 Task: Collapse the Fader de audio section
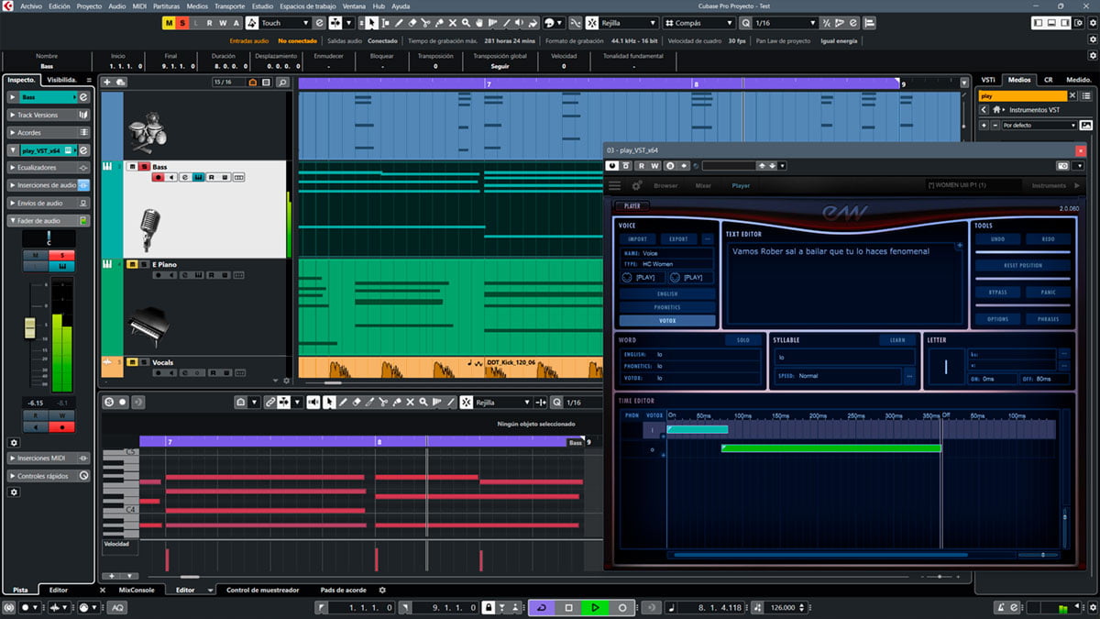(49, 220)
